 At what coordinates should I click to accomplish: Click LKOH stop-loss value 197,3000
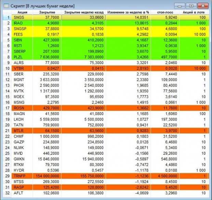pyautogui.click(x=169, y=120)
